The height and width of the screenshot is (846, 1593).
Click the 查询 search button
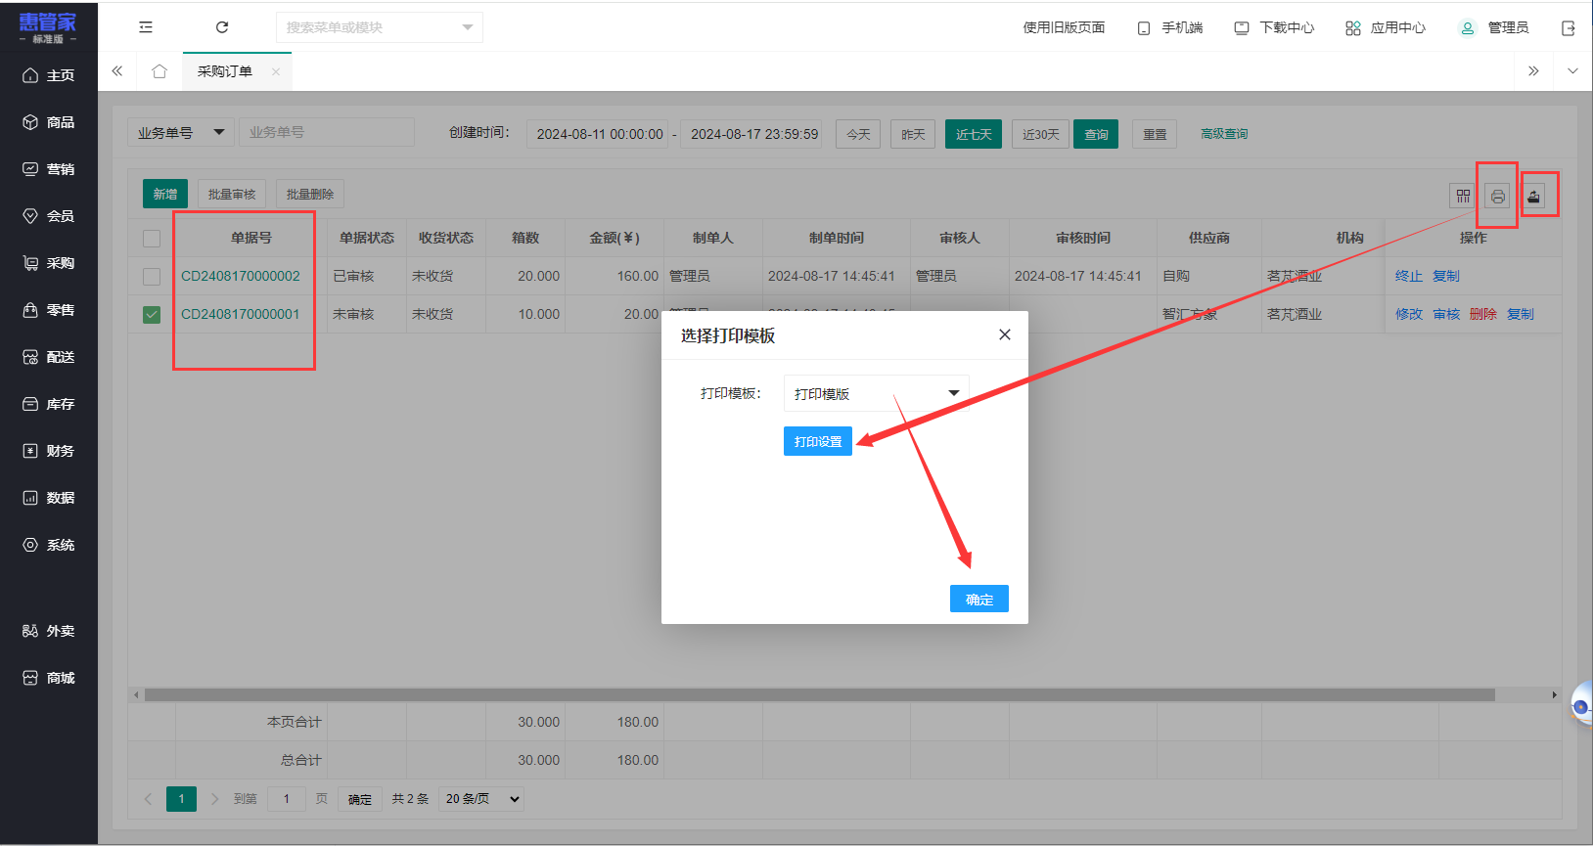1096,134
